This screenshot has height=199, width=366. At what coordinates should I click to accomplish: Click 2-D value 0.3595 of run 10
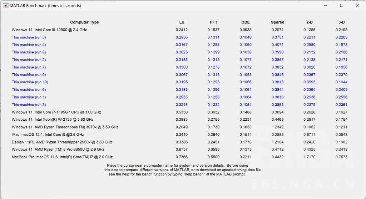[x=310, y=82]
